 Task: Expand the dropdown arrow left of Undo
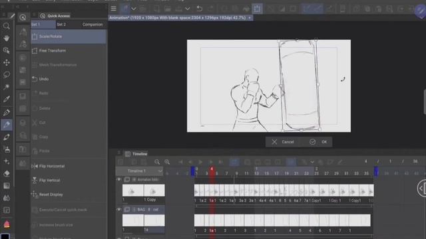click(188, 9)
